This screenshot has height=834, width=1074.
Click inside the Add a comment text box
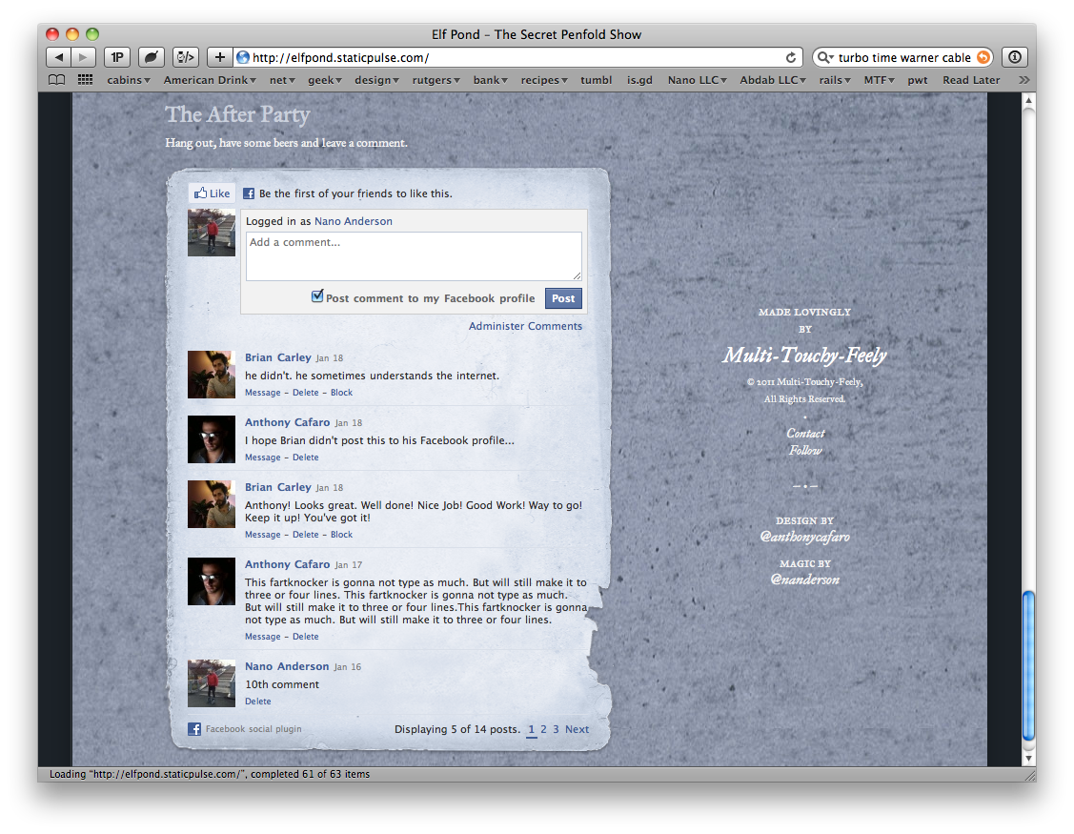pyautogui.click(x=414, y=256)
